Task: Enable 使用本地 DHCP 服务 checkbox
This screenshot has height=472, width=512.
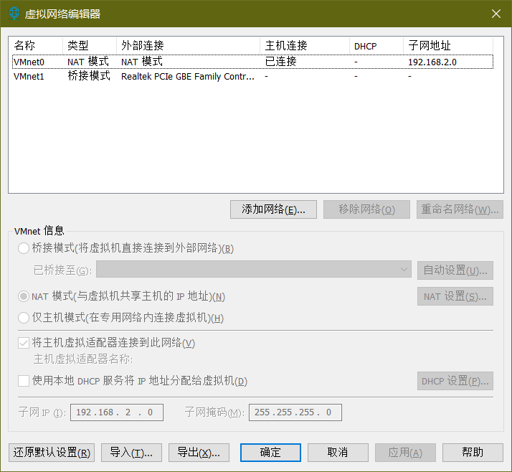Action: click(24, 381)
